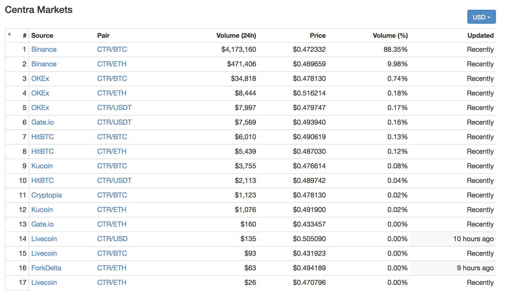Open OKEx link in row 4
Image resolution: width=510 pixels, height=300 pixels.
tap(40, 93)
